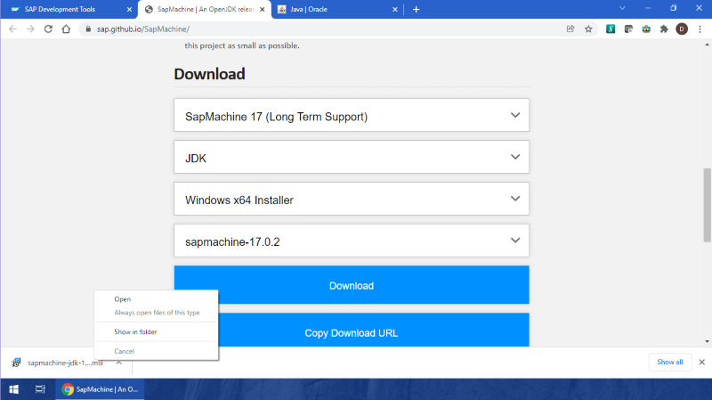This screenshot has width=712, height=400.
Task: Reload the SapMachine page
Action: tap(48, 29)
